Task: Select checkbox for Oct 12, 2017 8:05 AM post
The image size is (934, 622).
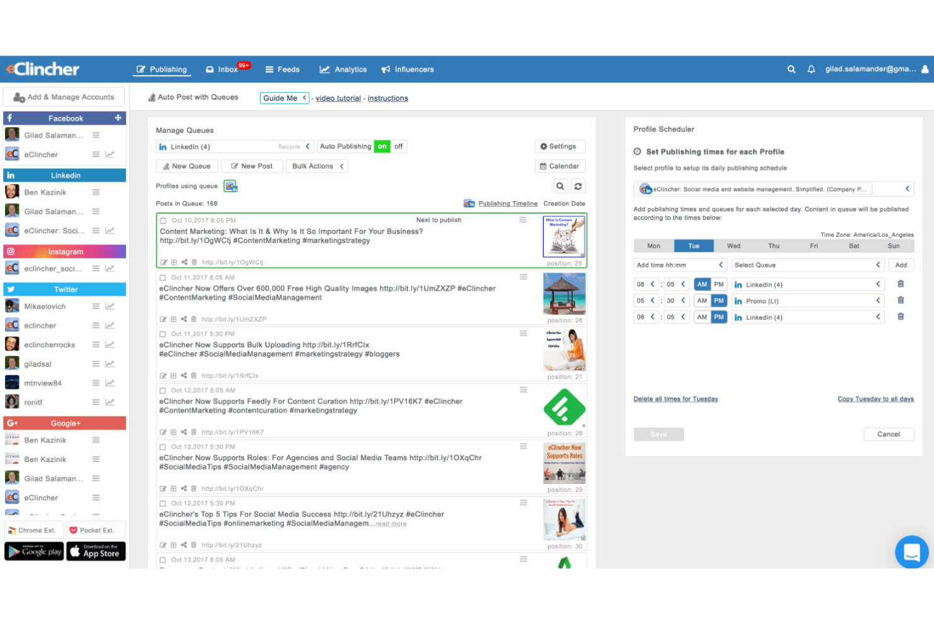Action: click(163, 391)
